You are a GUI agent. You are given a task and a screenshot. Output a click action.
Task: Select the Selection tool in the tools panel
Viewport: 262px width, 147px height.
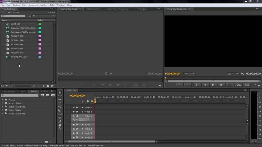click(x=60, y=93)
